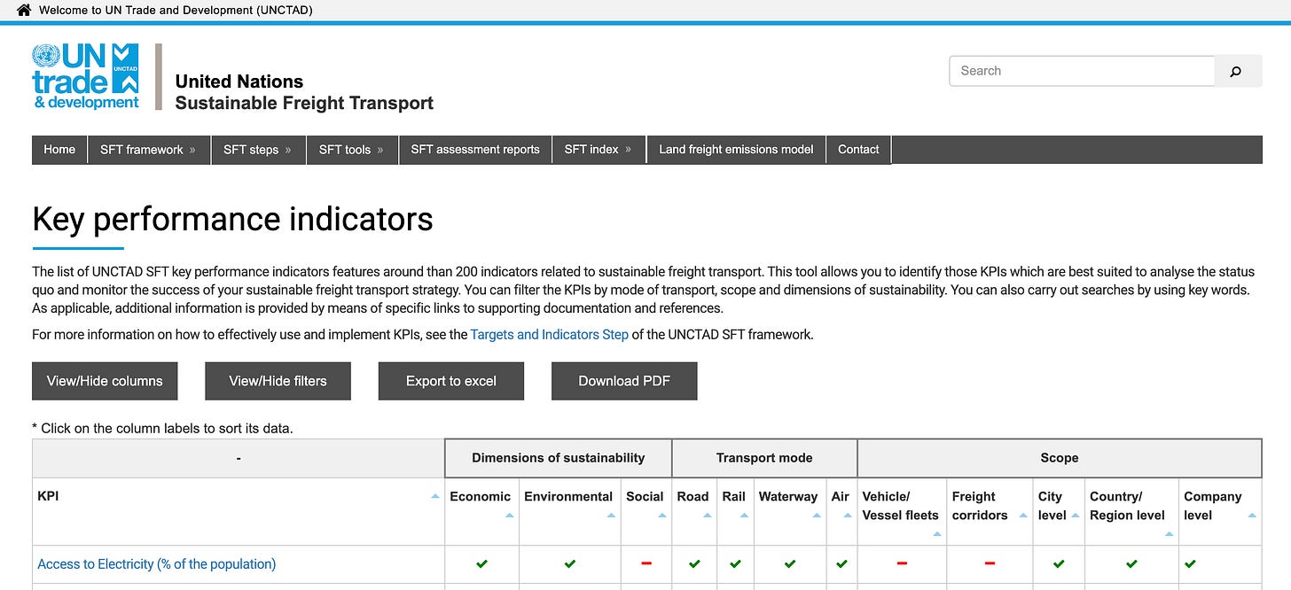This screenshot has width=1291, height=590.
Task: Click the search magnifier button
Action: pos(1236,72)
